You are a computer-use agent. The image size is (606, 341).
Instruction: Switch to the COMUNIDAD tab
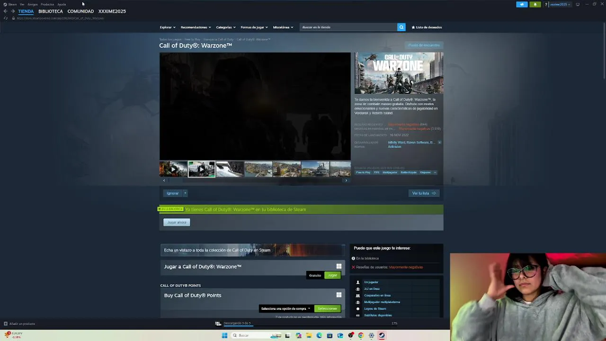click(x=80, y=11)
